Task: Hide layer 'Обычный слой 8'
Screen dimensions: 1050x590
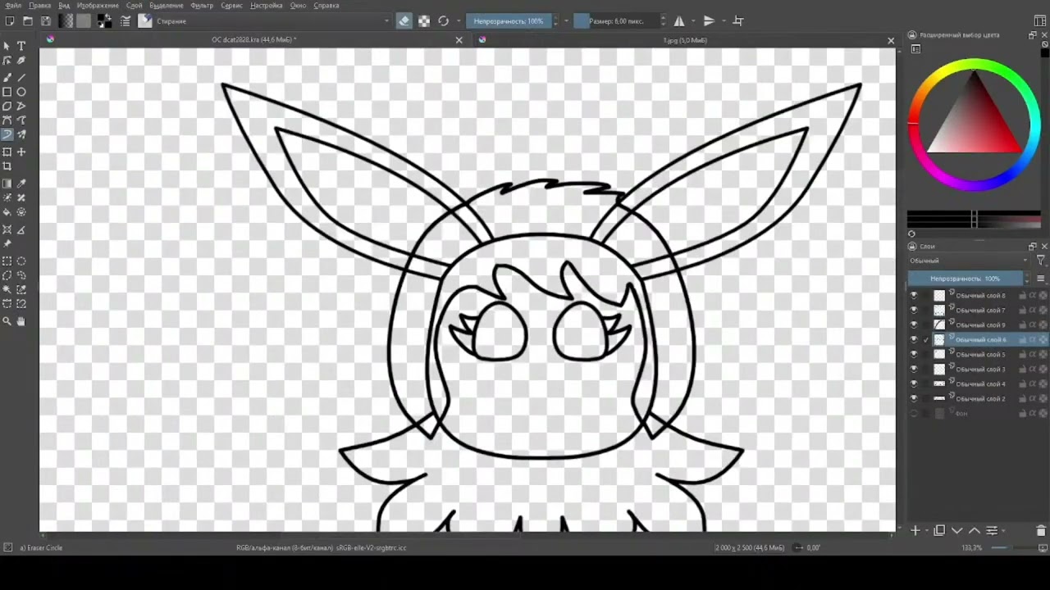Action: pos(914,296)
